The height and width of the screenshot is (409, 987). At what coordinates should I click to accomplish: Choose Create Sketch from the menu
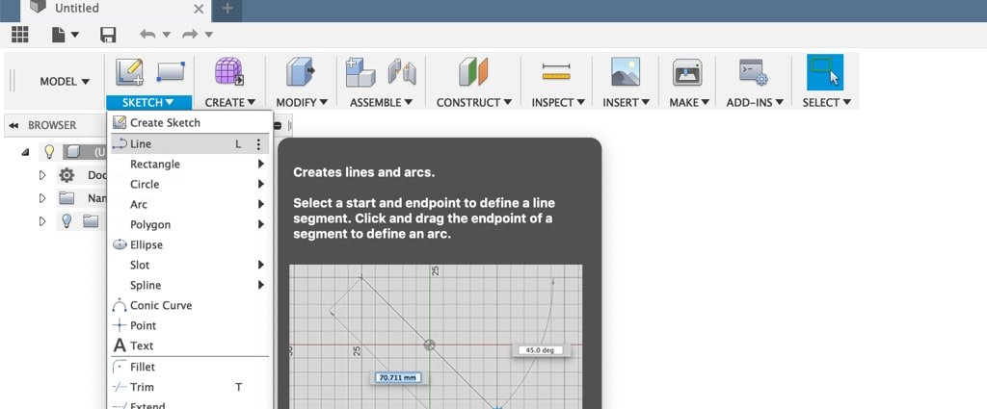point(190,123)
